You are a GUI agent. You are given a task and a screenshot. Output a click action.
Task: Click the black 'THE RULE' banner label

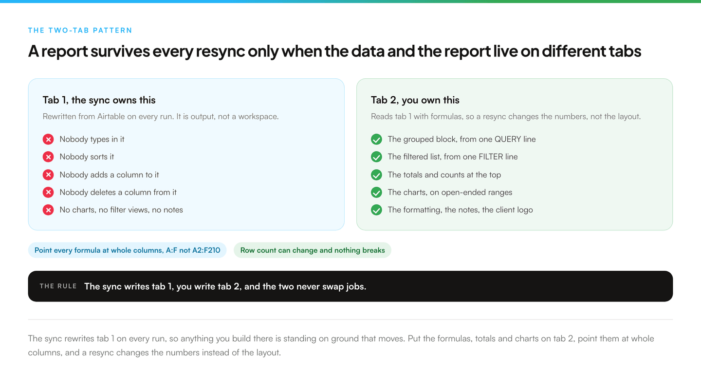pyautogui.click(x=58, y=286)
